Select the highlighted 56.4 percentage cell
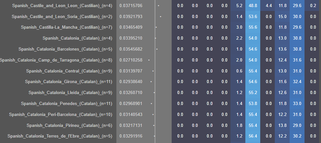The height and width of the screenshot is (143, 321). 253,136
